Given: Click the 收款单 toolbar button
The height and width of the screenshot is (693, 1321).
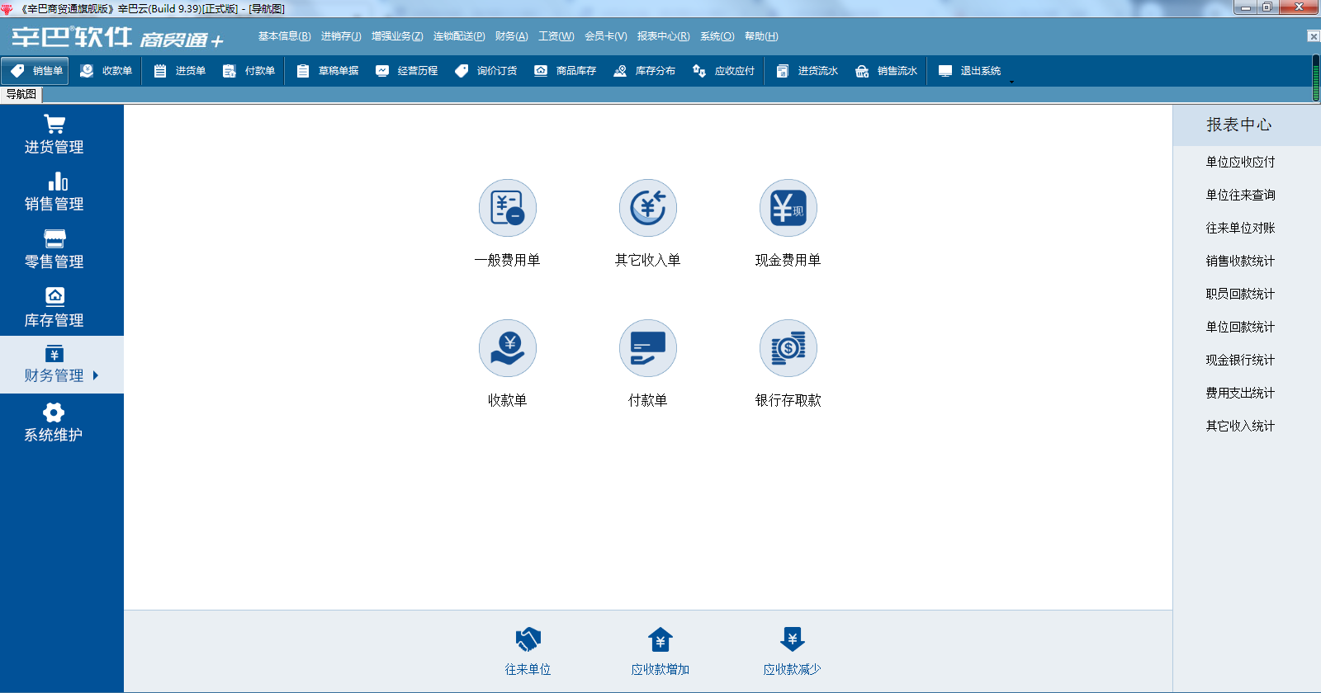Looking at the screenshot, I should click(106, 71).
